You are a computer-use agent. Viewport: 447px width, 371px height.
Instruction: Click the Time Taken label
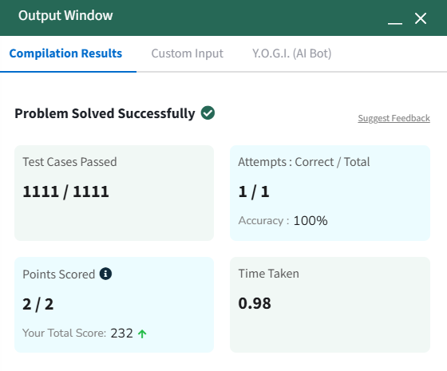coord(268,274)
